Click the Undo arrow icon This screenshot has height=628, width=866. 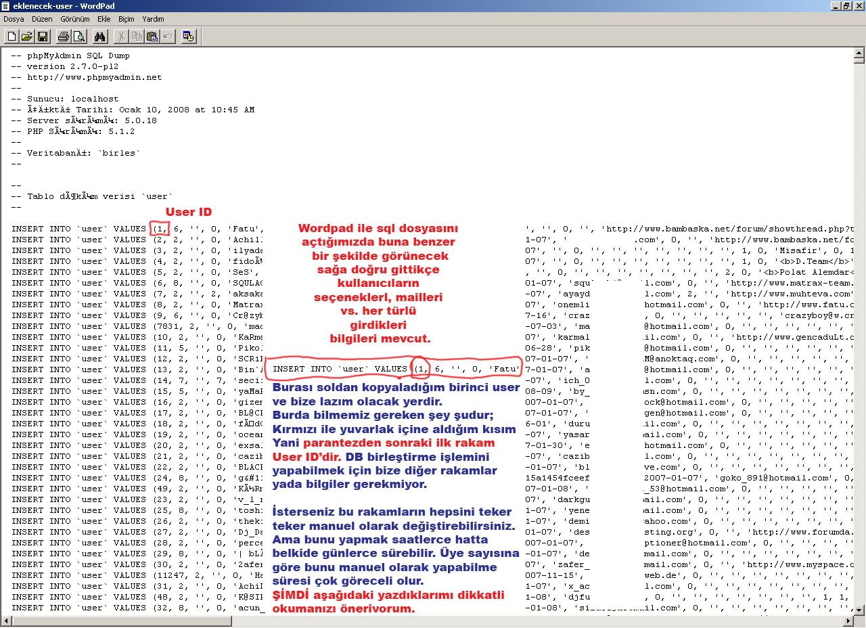(168, 37)
